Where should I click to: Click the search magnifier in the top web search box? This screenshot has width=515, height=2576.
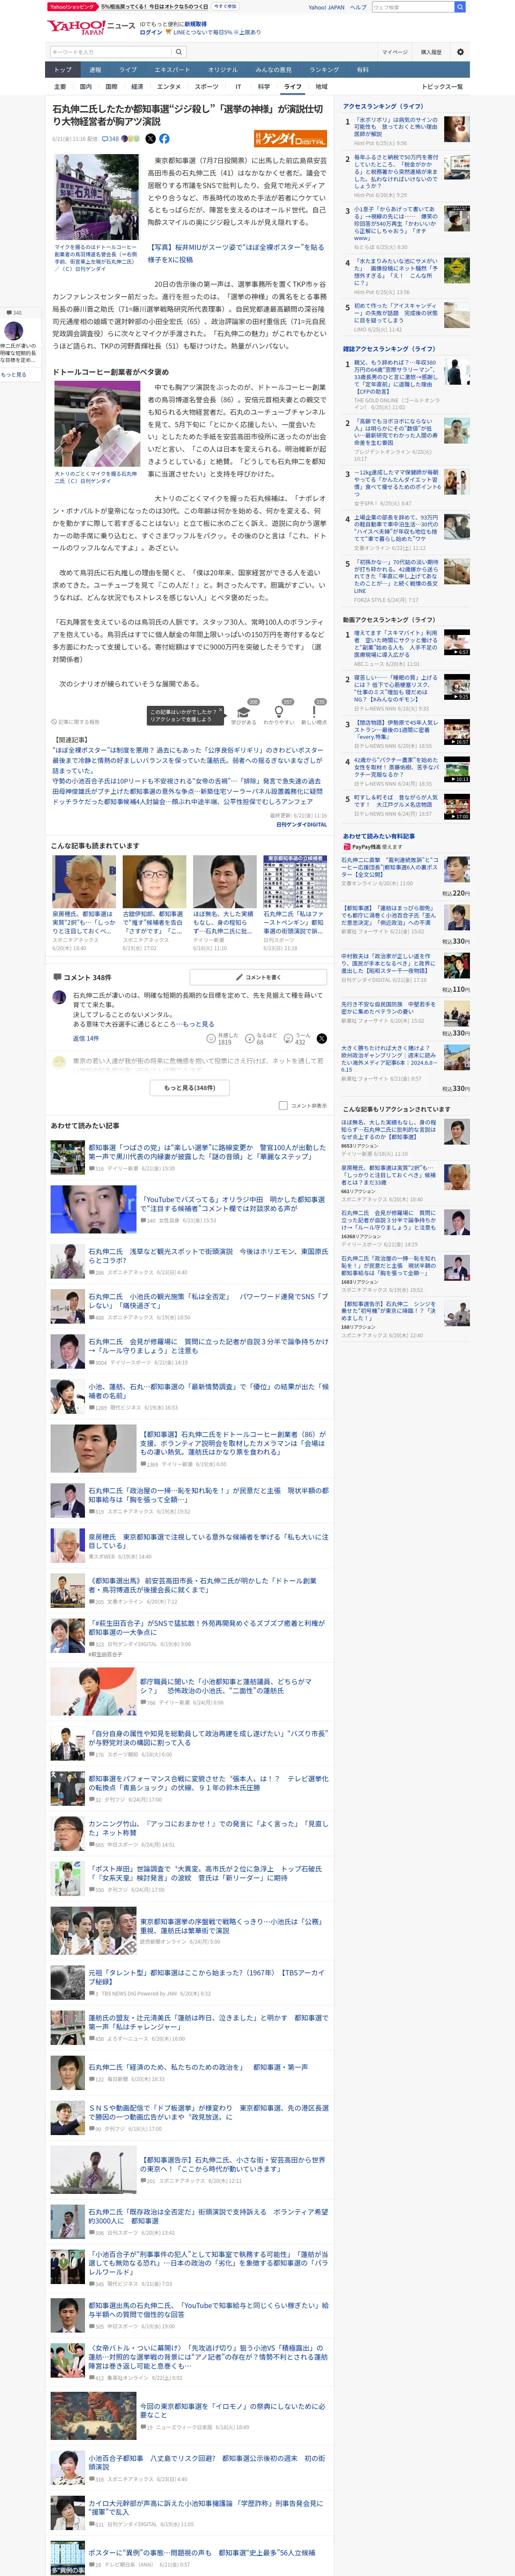click(x=459, y=7)
